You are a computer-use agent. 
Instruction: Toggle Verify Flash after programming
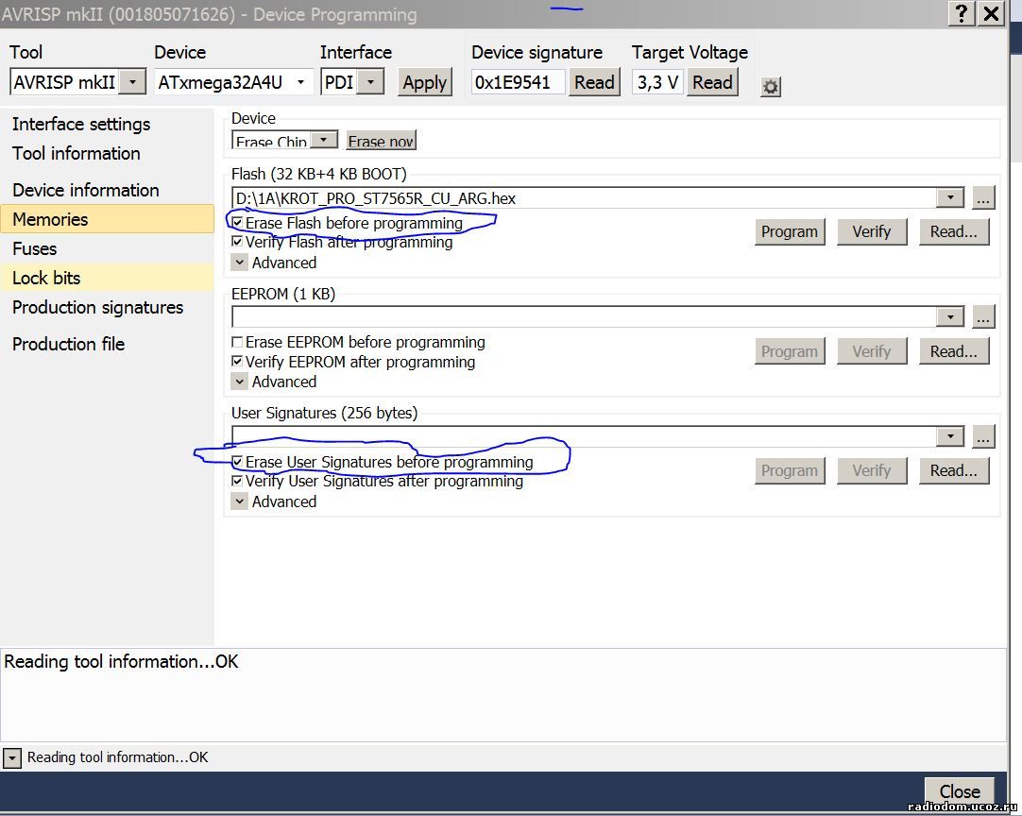[237, 242]
